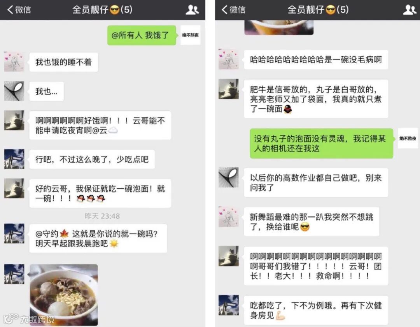Tap back arrow 微信 in right chat

(233, 10)
